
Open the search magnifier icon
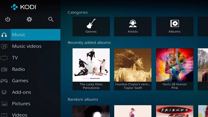(x=51, y=19)
